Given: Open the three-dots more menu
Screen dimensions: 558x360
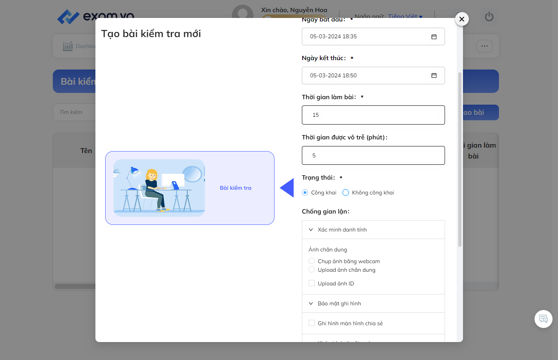Looking at the screenshot, I should pos(484,46).
